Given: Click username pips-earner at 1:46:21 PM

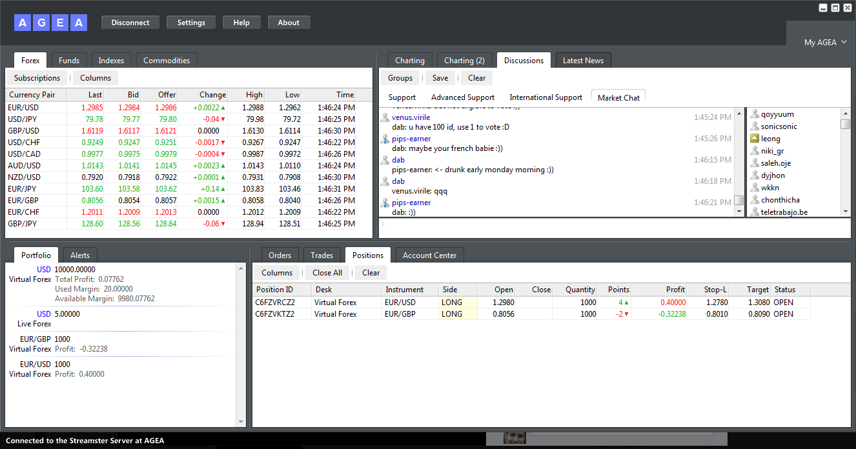Looking at the screenshot, I should point(411,203).
